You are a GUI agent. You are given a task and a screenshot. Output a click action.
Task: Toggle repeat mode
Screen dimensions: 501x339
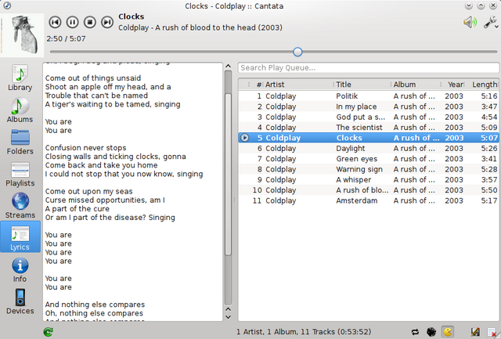point(415,332)
